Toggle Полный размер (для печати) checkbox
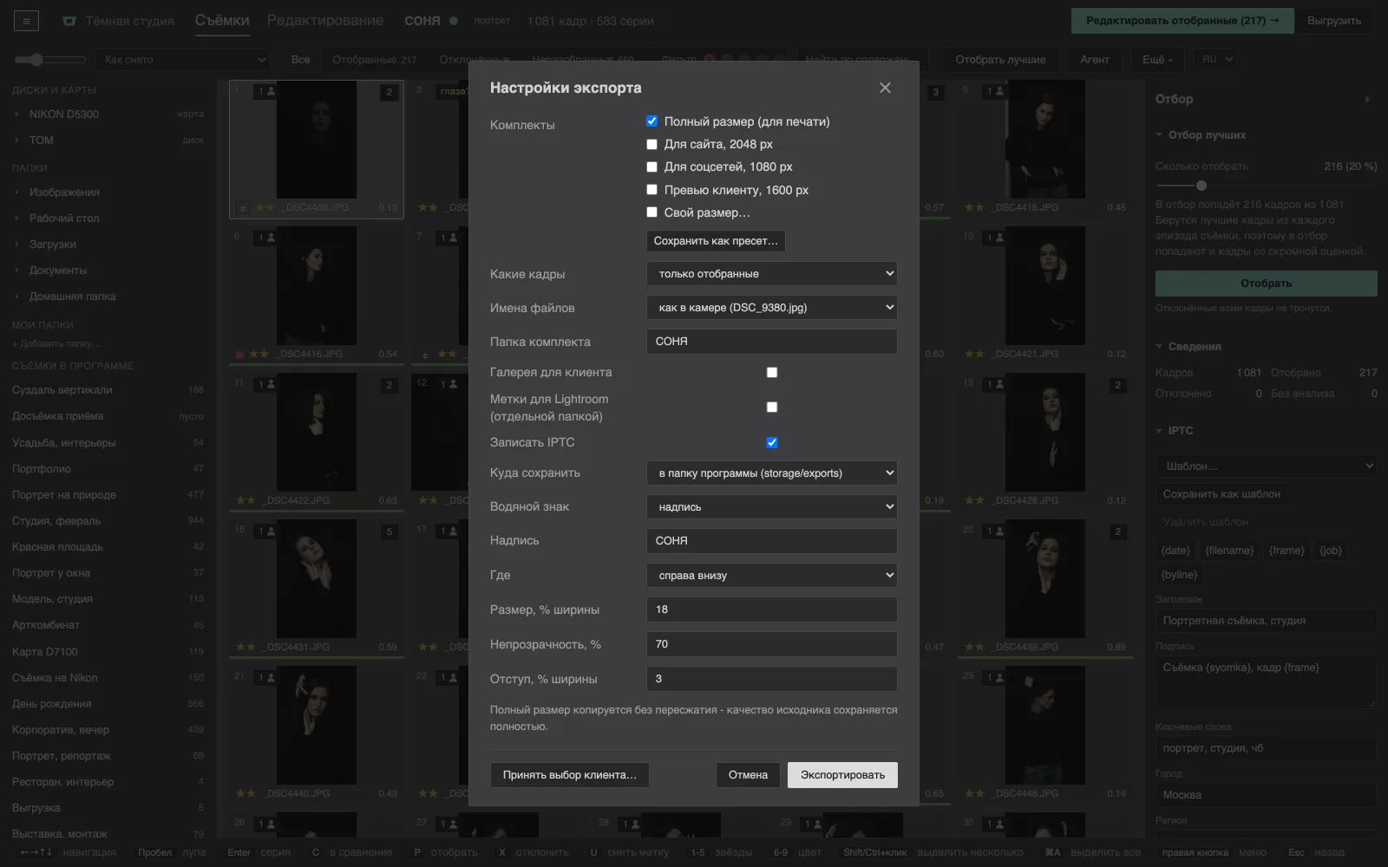This screenshot has width=1388, height=867. [651, 121]
